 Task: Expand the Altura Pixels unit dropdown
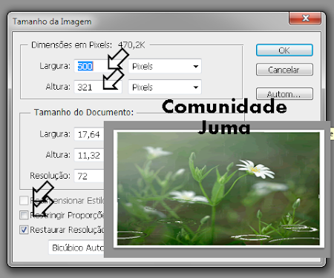tap(165, 87)
